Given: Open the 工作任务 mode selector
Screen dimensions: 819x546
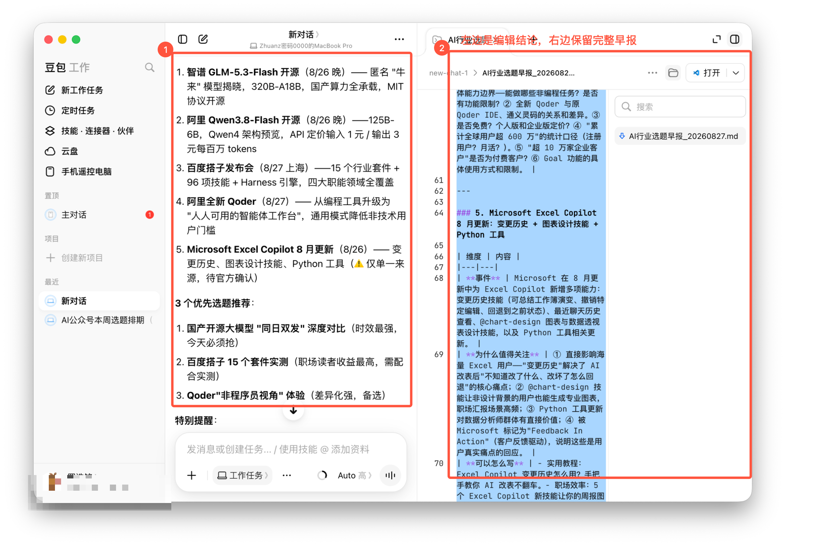Looking at the screenshot, I should point(243,476).
